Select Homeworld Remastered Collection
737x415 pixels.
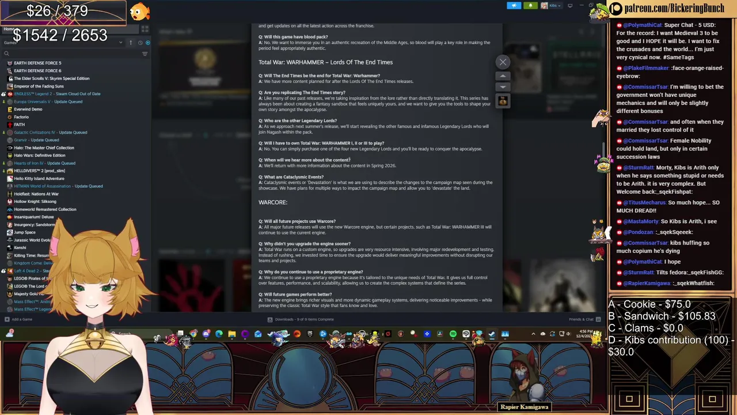tap(45, 209)
